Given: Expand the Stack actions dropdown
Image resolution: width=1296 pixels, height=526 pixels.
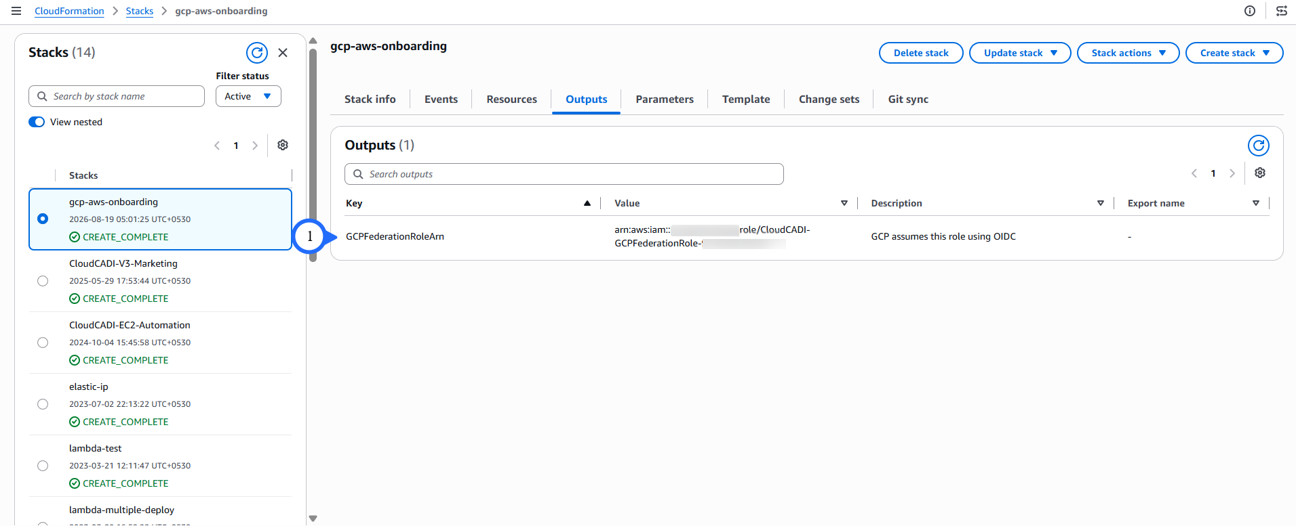Looking at the screenshot, I should coord(1128,53).
